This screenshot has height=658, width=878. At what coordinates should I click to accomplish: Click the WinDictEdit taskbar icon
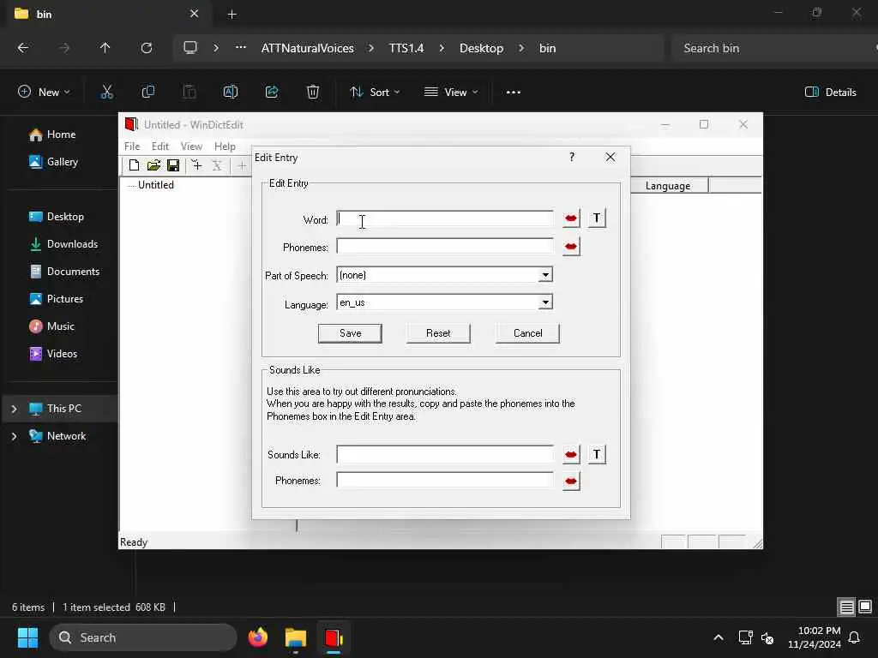[x=334, y=637]
